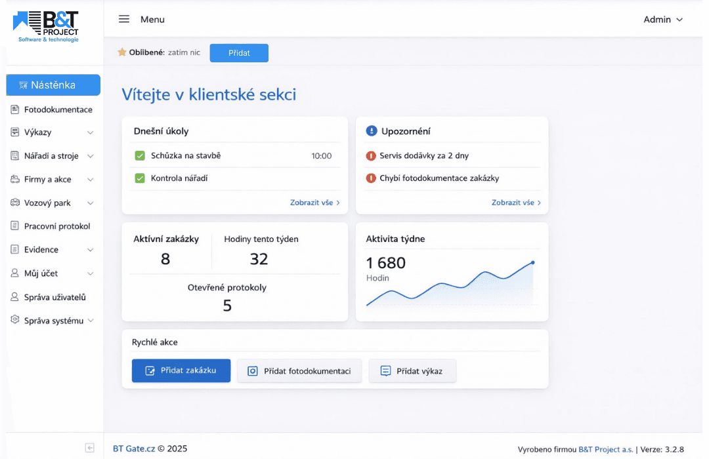This screenshot has height=459, width=709.
Task: Open the Menu item in top bar
Action: point(152,20)
